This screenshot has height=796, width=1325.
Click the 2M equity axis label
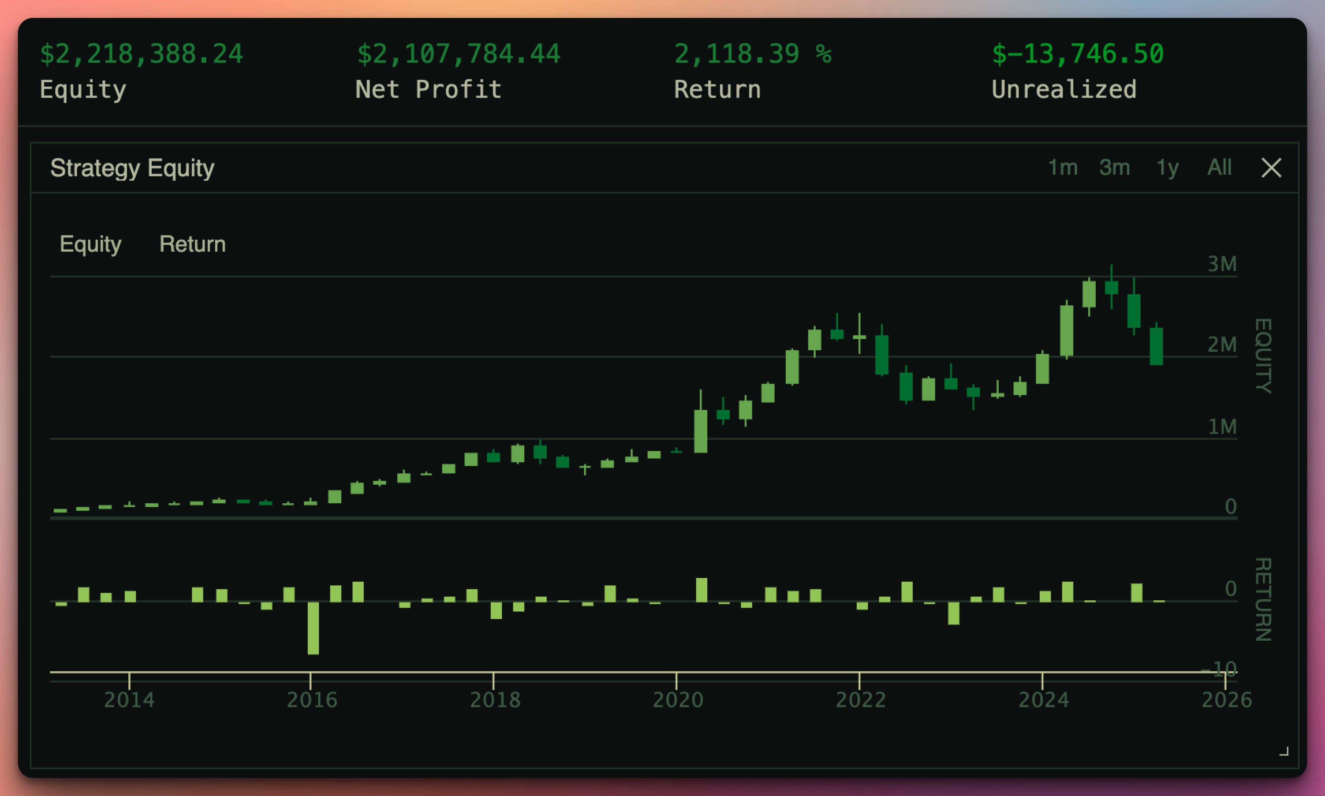(x=1222, y=345)
